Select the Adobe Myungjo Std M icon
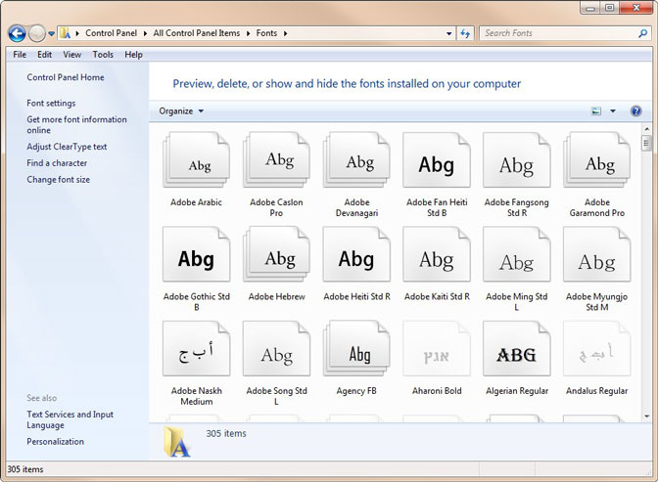 pyautogui.click(x=596, y=254)
